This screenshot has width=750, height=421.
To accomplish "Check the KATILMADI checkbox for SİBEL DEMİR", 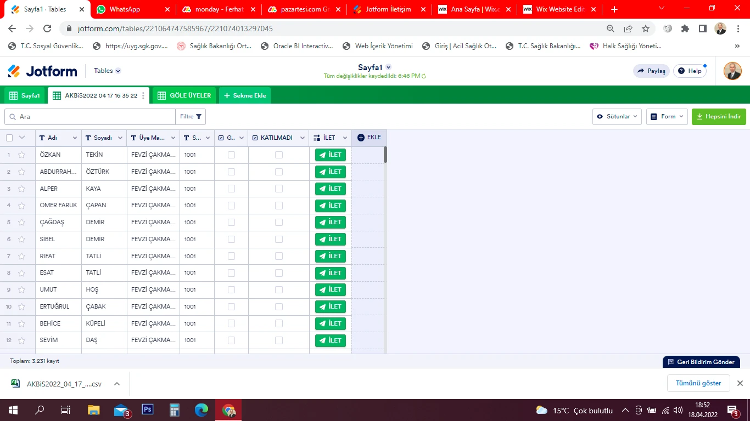I will point(277,239).
